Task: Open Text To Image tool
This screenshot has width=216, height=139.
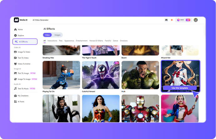Action: coord(22,73)
